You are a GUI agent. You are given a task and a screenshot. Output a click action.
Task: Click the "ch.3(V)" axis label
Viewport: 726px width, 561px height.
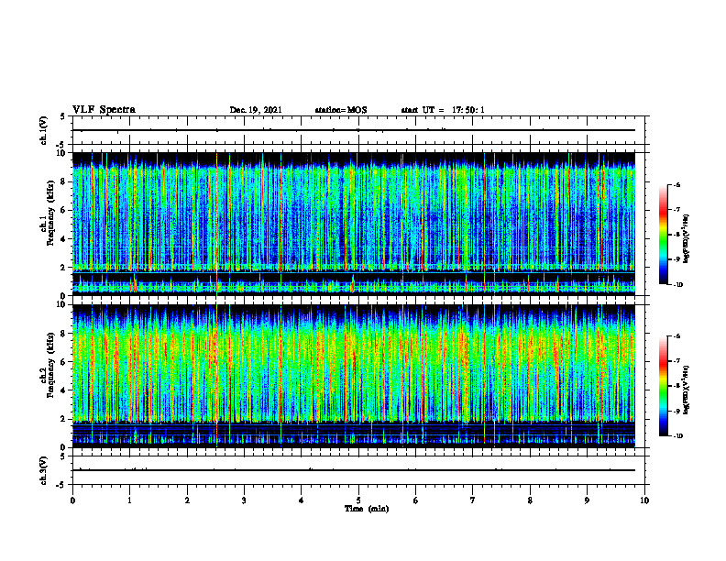tap(43, 470)
